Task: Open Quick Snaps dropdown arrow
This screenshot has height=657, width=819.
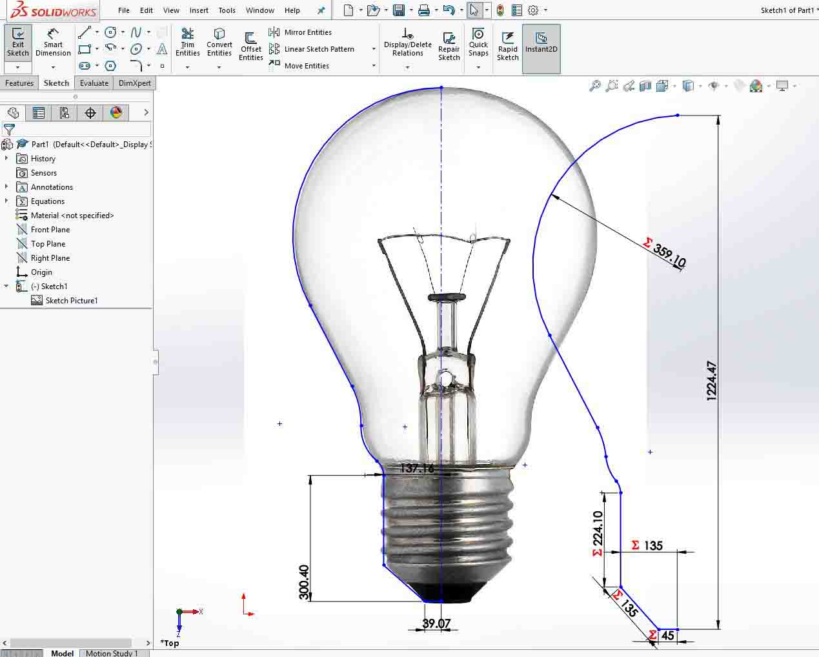Action: pos(478,67)
